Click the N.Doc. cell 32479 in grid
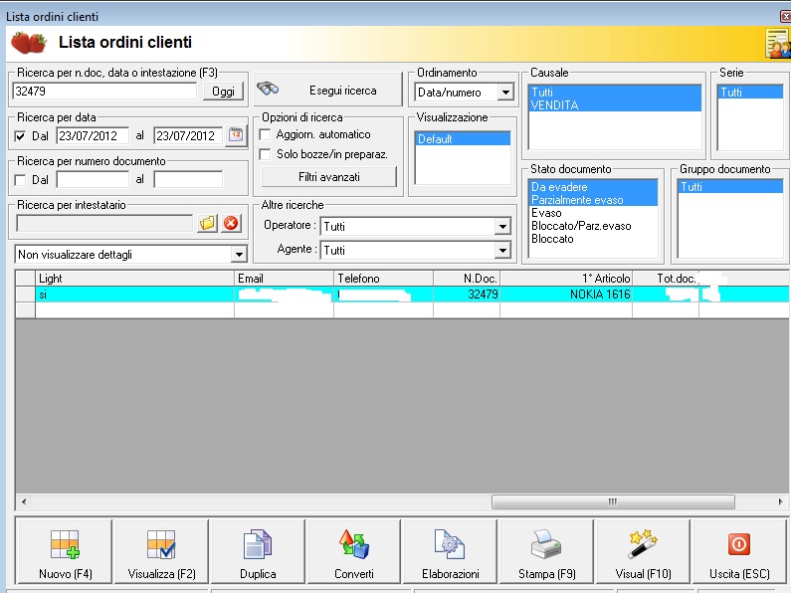This screenshot has width=791, height=593. coord(467,294)
